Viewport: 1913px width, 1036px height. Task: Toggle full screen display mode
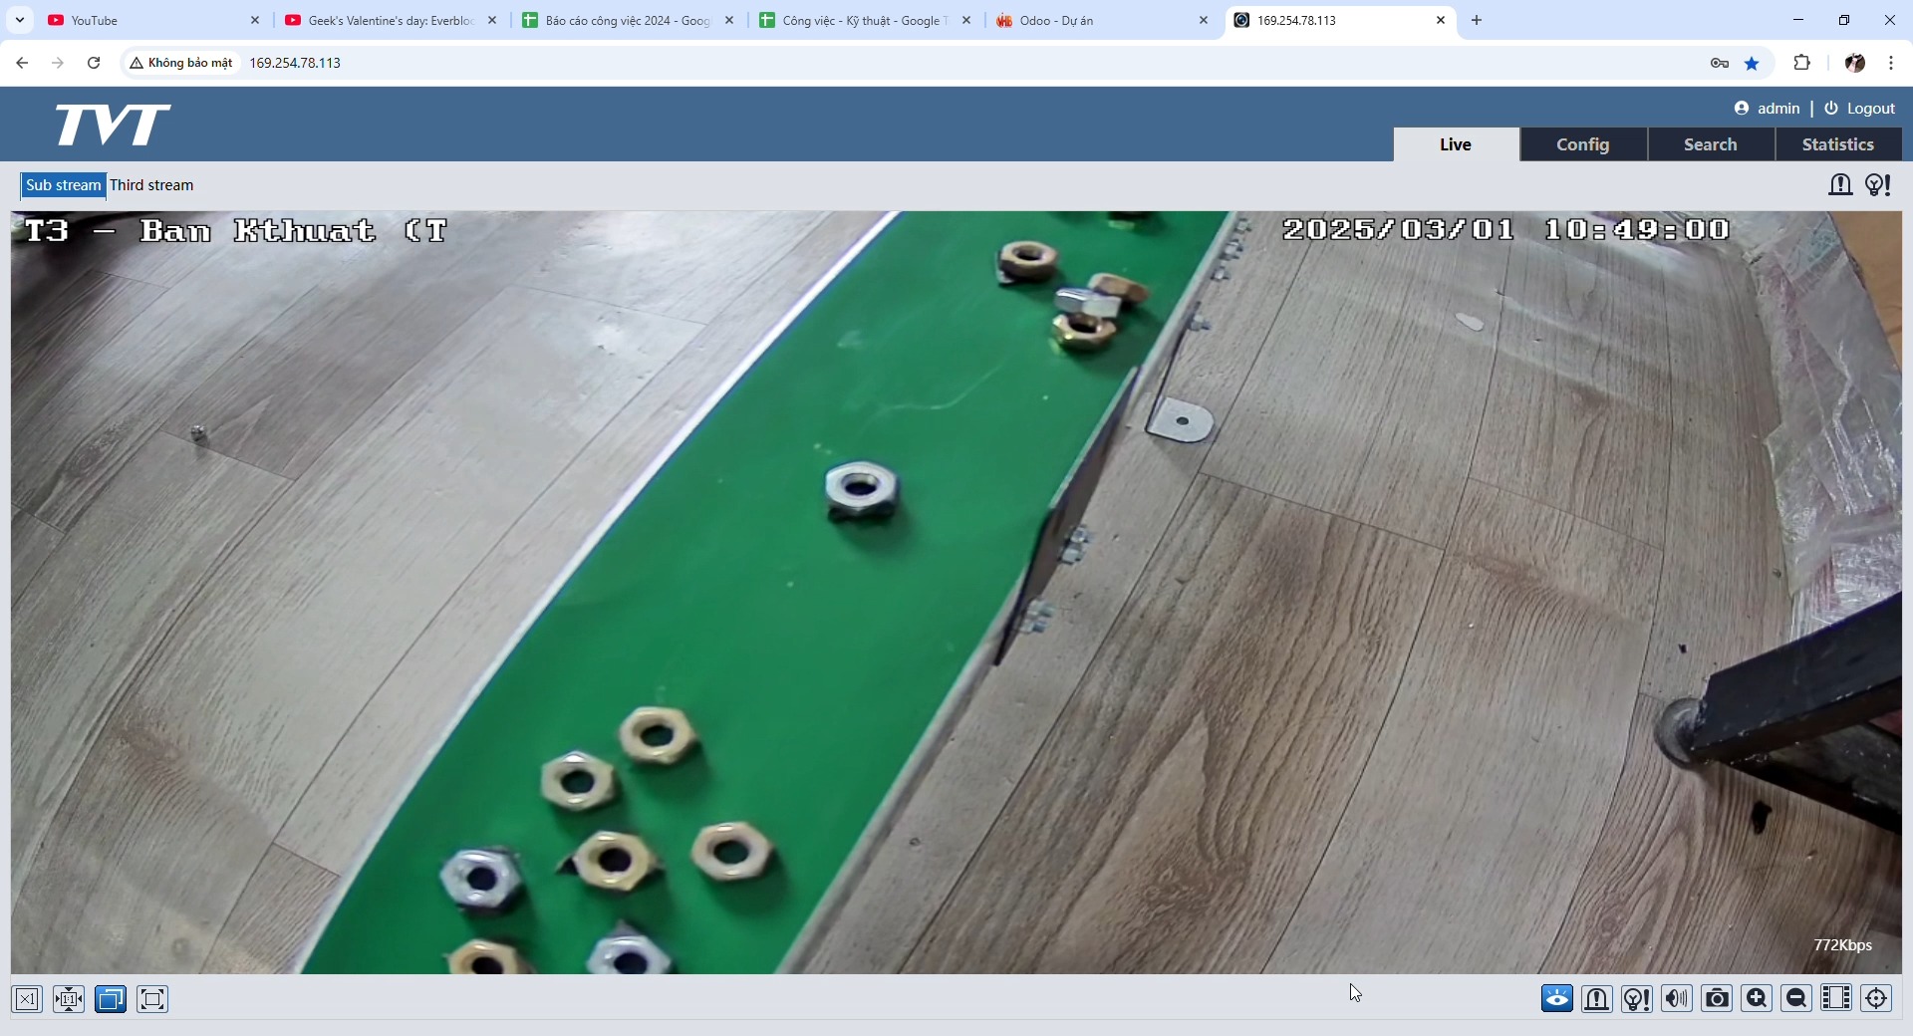pos(151,999)
